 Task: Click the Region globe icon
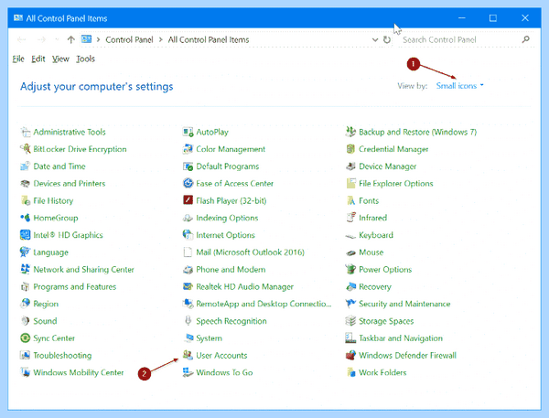pos(26,304)
